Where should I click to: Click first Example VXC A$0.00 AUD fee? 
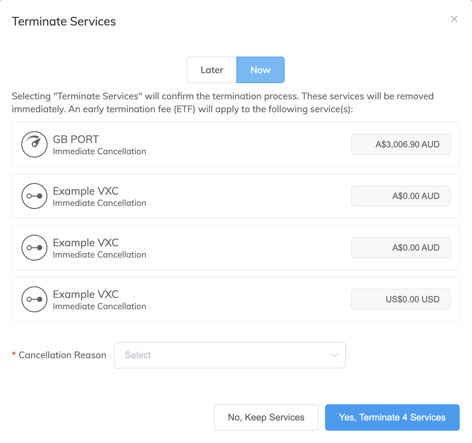(x=401, y=196)
